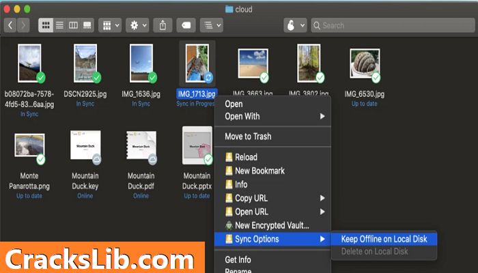The height and width of the screenshot is (273, 478).
Task: Click the cloud badge on Mountain Duck.pdf
Action: [x=152, y=159]
